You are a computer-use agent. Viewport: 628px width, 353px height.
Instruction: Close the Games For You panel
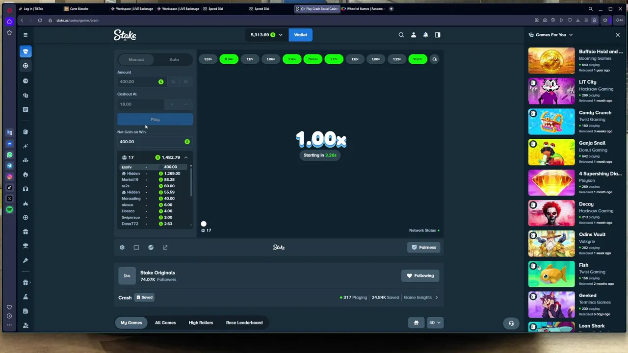[618, 35]
